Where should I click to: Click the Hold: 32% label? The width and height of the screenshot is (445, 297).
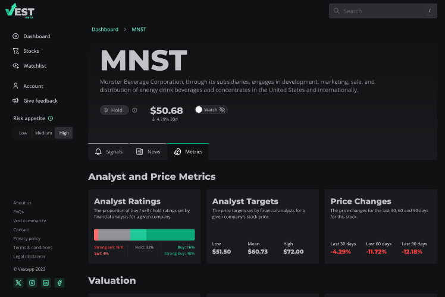coord(144,248)
